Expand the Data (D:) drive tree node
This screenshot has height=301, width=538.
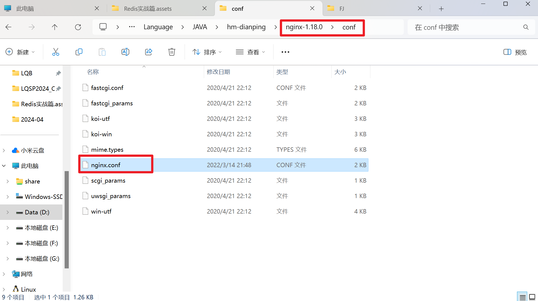(8, 212)
